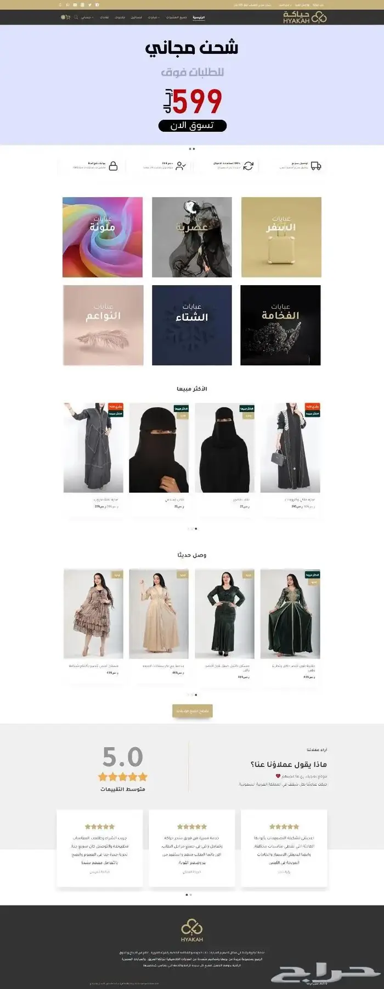This screenshot has height=989, width=384.
Task: Click the fast delivery truck icon
Action: point(315,166)
